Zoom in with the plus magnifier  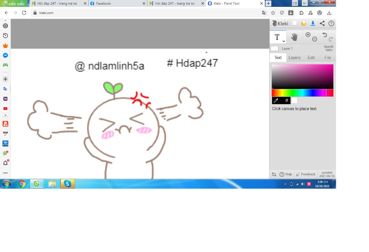(x=308, y=35)
